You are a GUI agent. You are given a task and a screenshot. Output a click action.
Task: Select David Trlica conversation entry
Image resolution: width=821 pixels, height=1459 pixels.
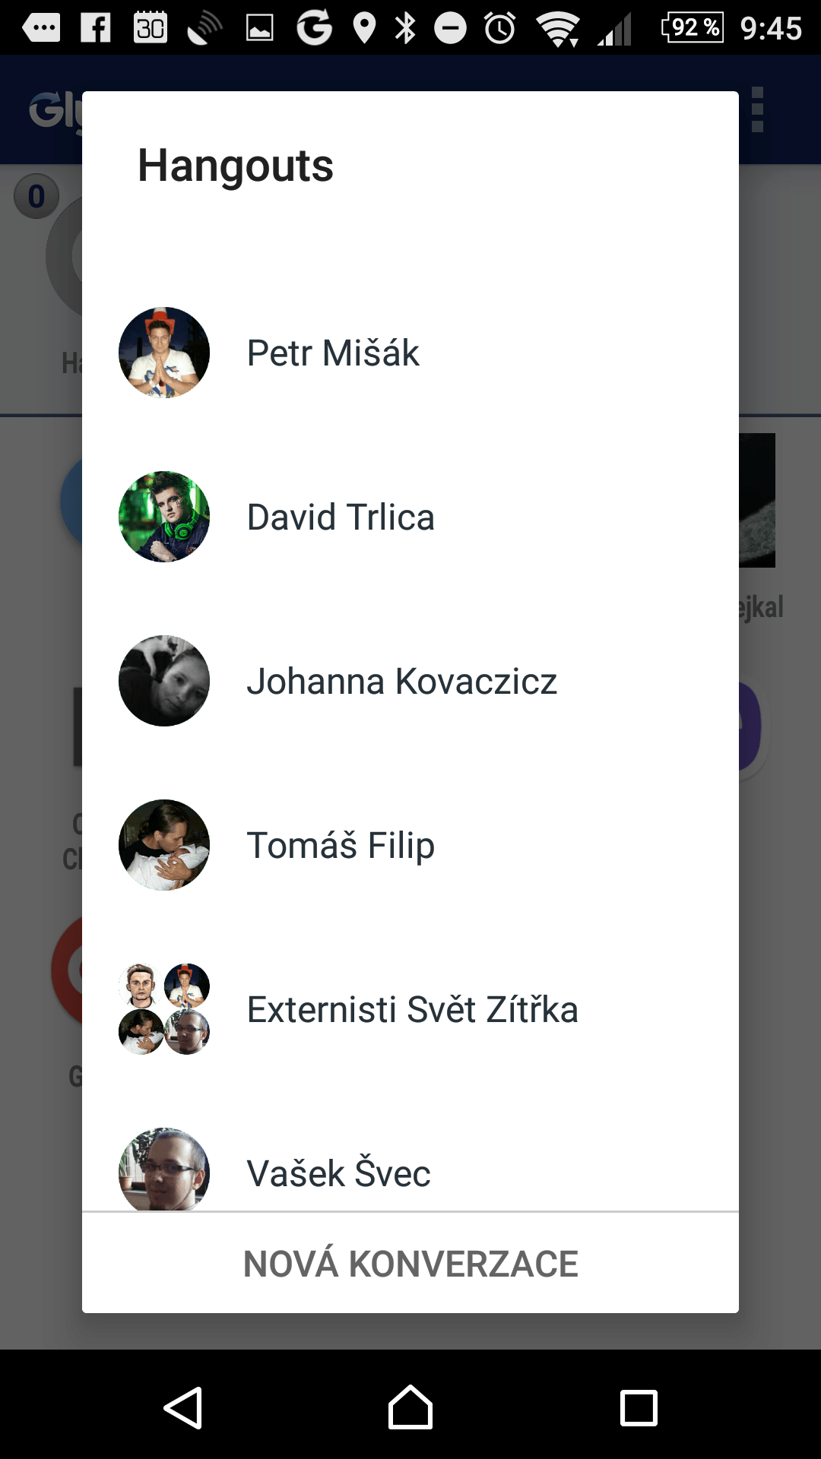(410, 517)
